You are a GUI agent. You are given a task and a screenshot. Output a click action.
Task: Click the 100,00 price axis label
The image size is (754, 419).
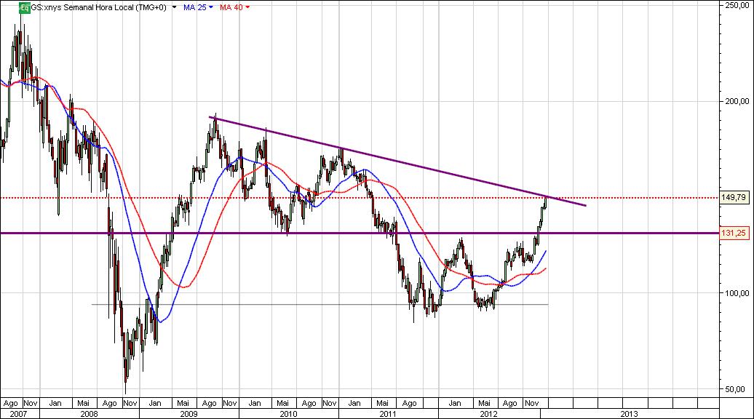[x=737, y=293]
